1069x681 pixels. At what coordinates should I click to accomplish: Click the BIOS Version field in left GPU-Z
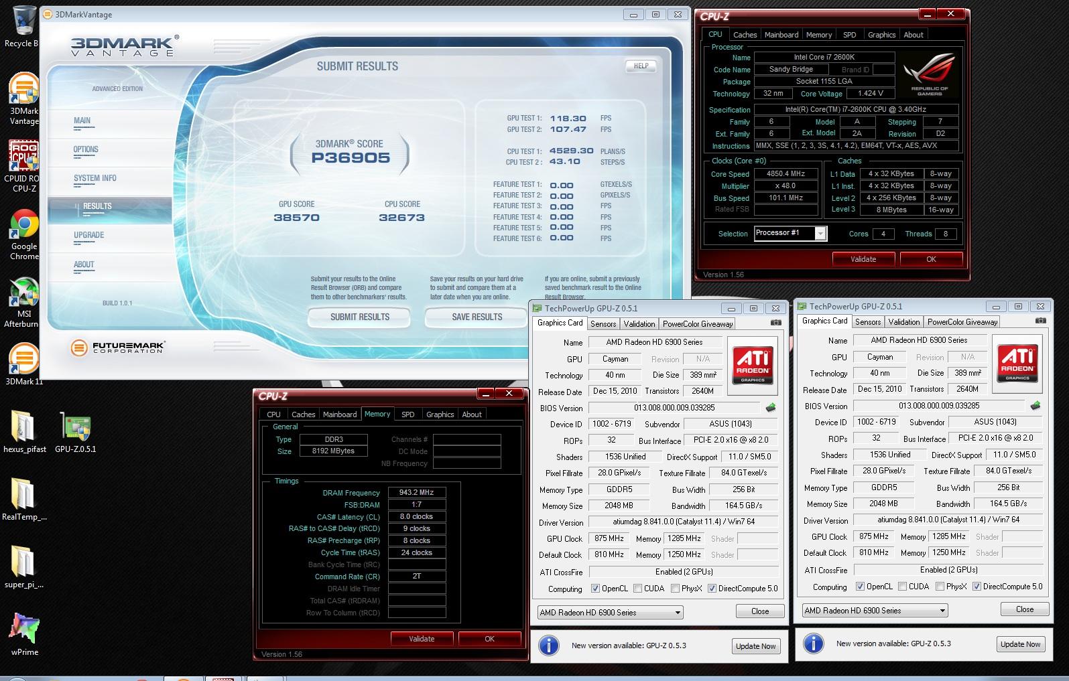(674, 408)
